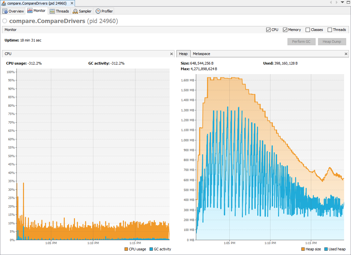
Task: Open the Sampler tool icon
Action: coord(75,11)
